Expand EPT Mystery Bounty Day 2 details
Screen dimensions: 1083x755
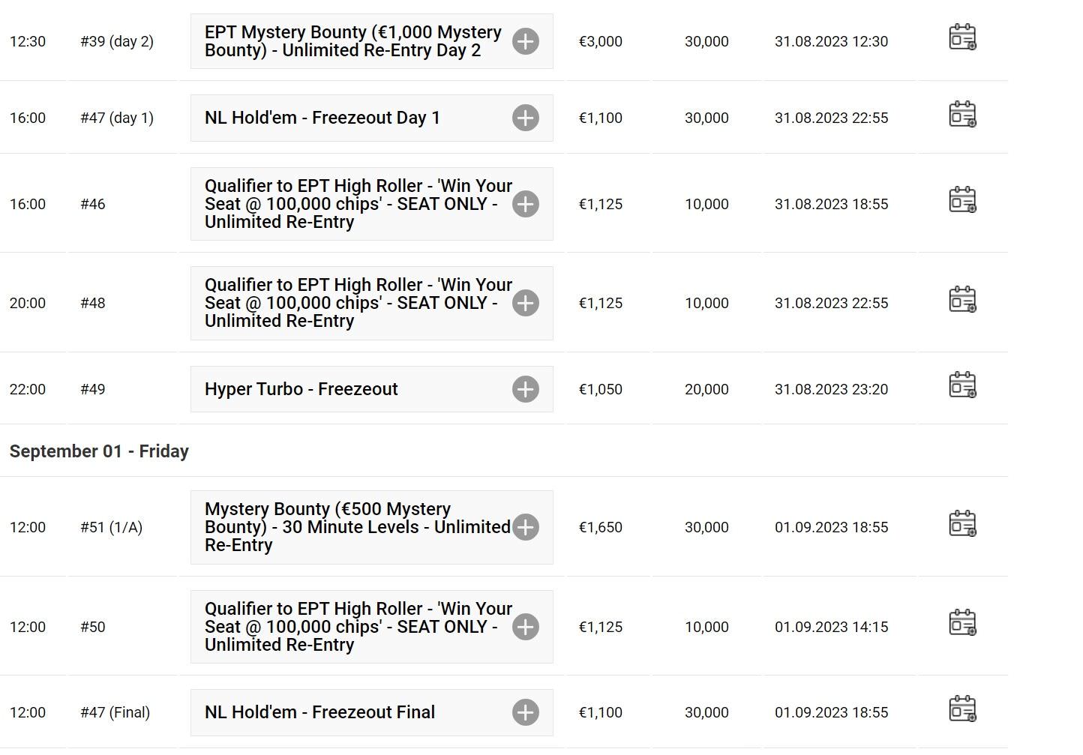[x=526, y=41]
